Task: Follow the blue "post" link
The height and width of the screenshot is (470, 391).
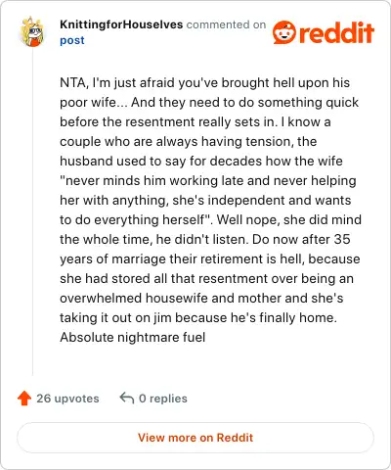Action: pyautogui.click(x=72, y=40)
